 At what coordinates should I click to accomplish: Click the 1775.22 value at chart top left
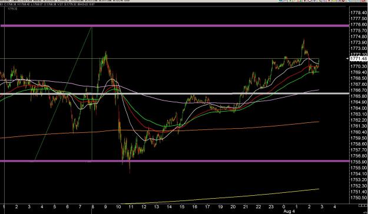tap(12, 9)
